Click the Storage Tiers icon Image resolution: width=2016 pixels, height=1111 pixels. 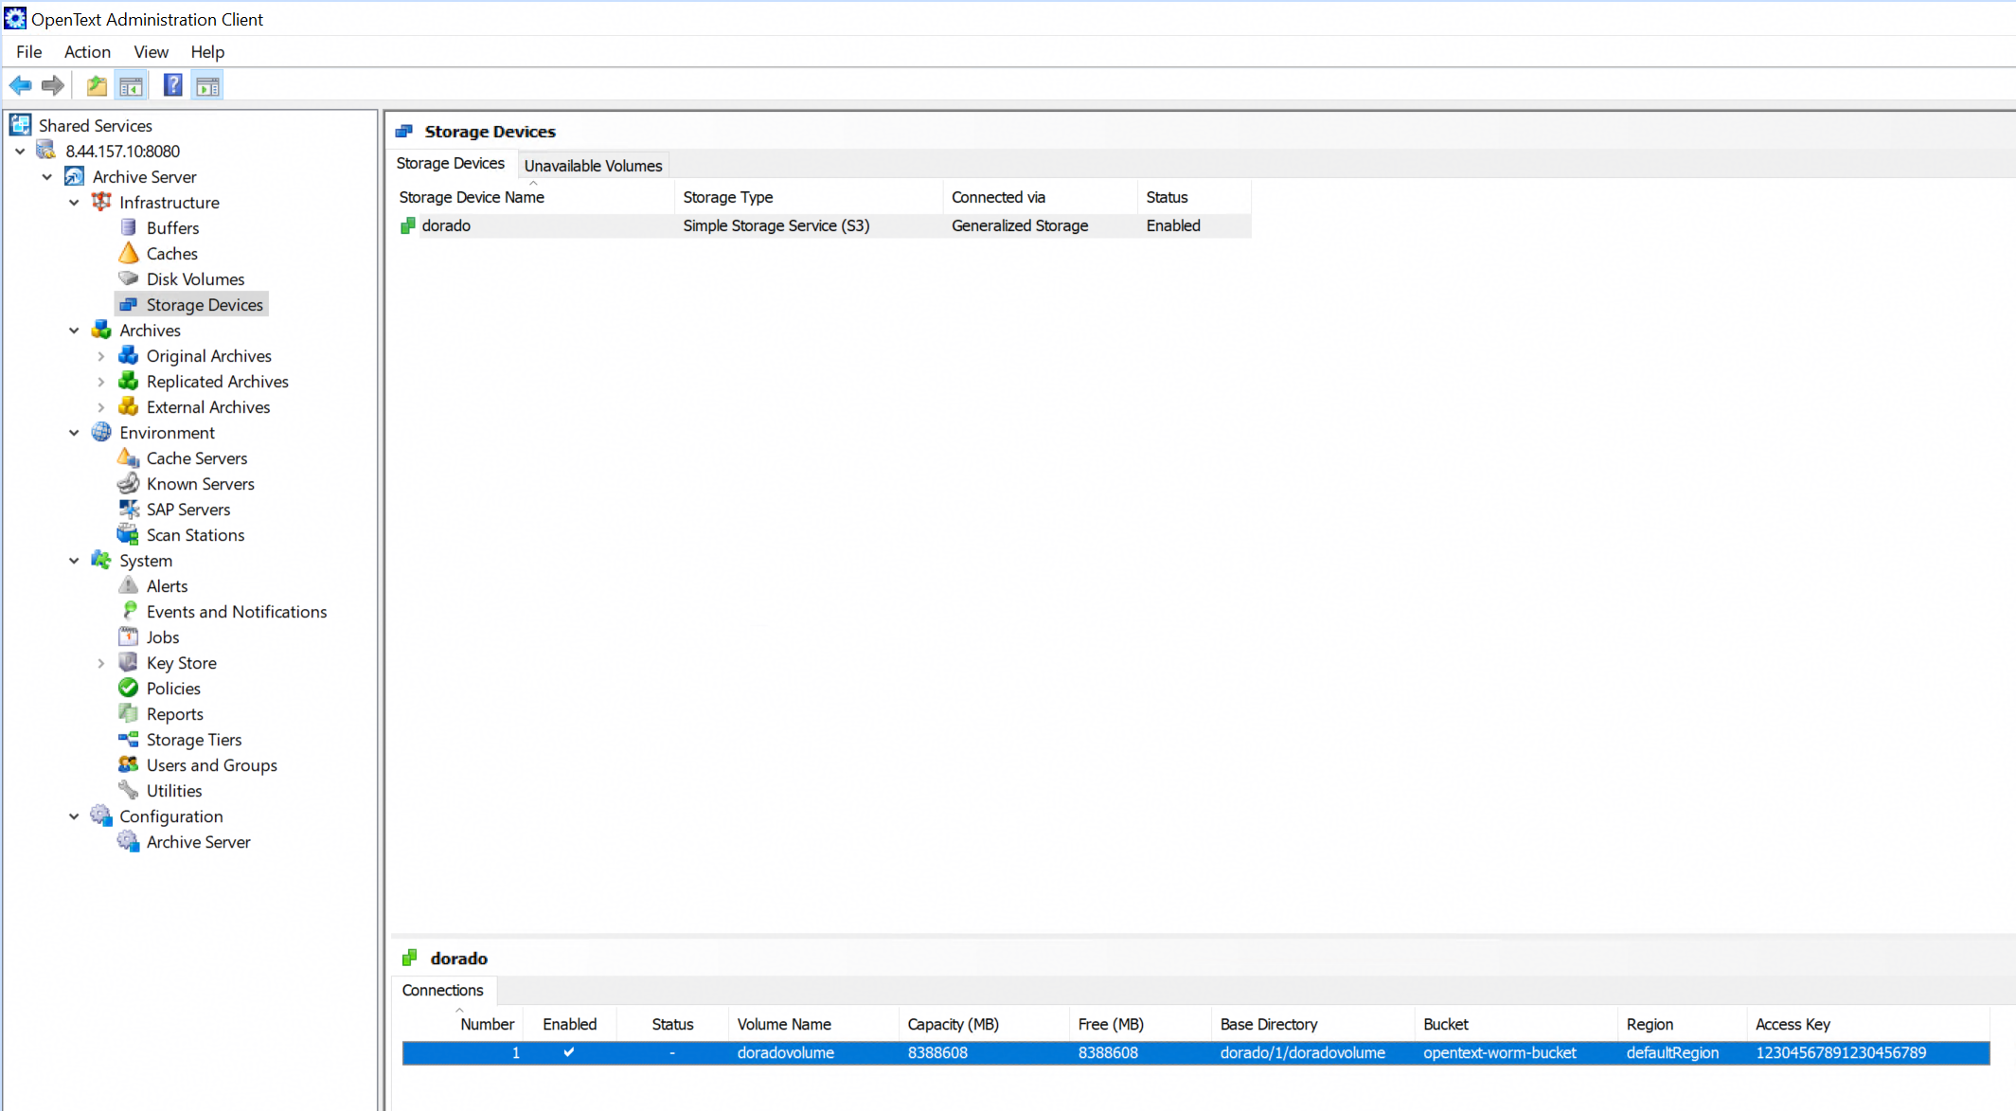[x=129, y=739]
